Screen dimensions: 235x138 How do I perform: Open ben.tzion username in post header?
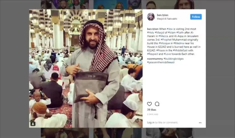point(162,15)
